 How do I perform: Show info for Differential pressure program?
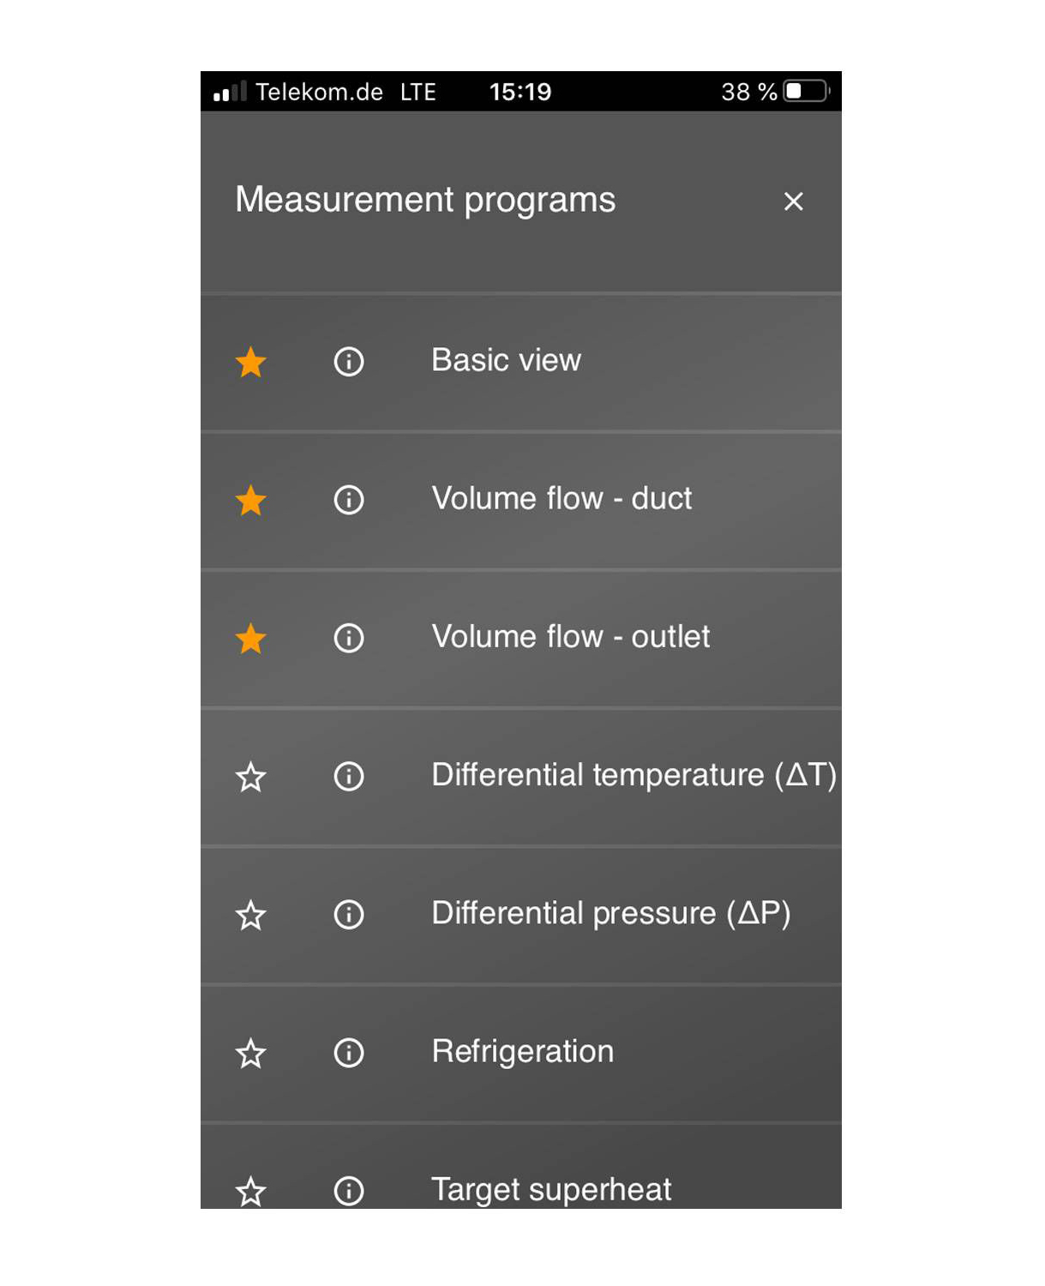tap(349, 915)
